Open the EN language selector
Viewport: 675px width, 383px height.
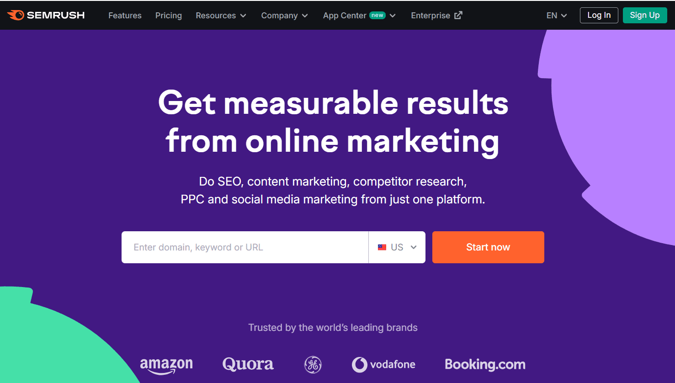point(556,15)
